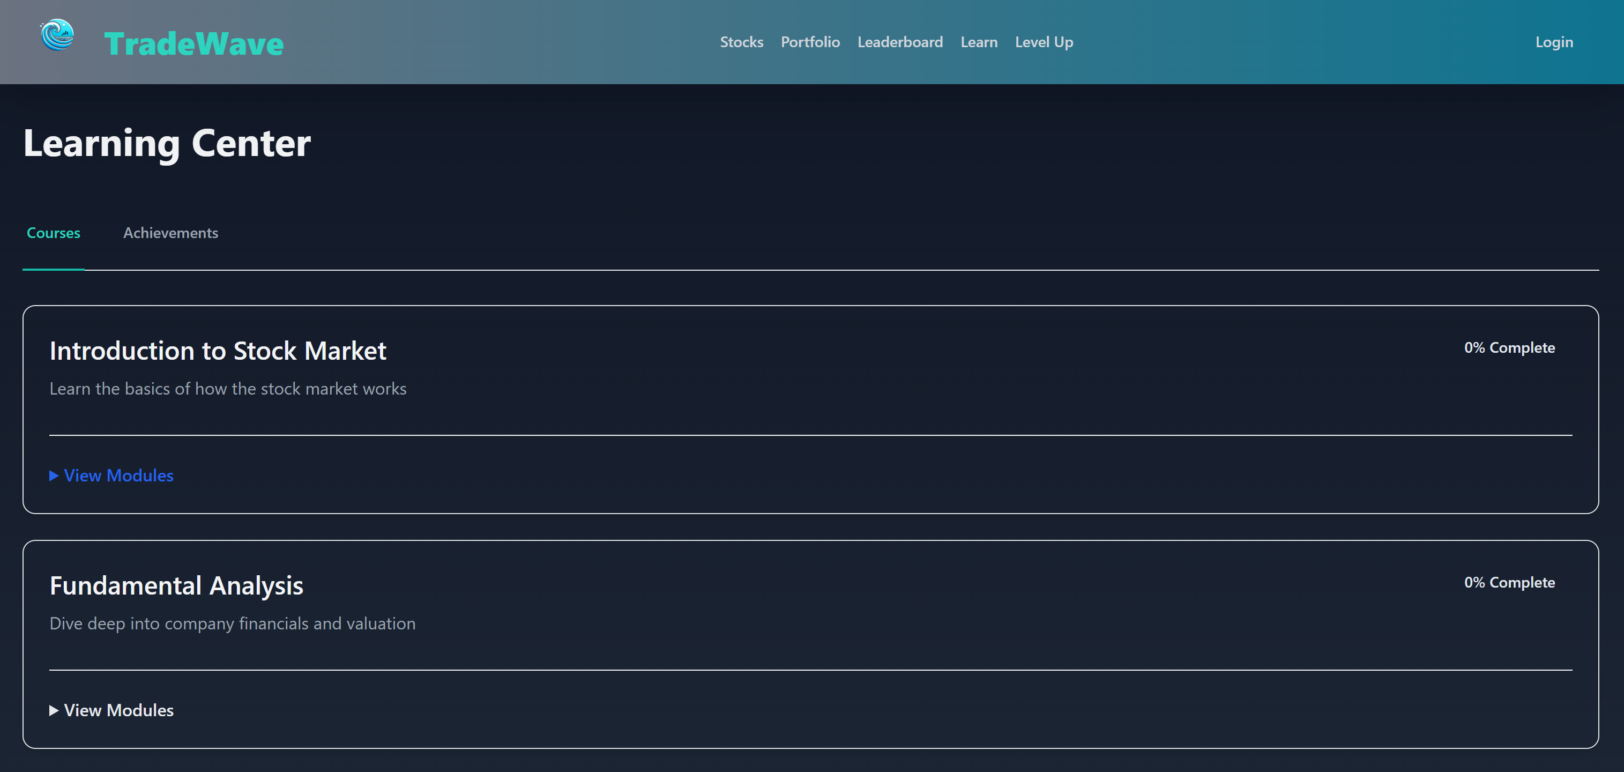The width and height of the screenshot is (1624, 772).
Task: Click blue disclosure triangle in first course card
Action: point(54,476)
